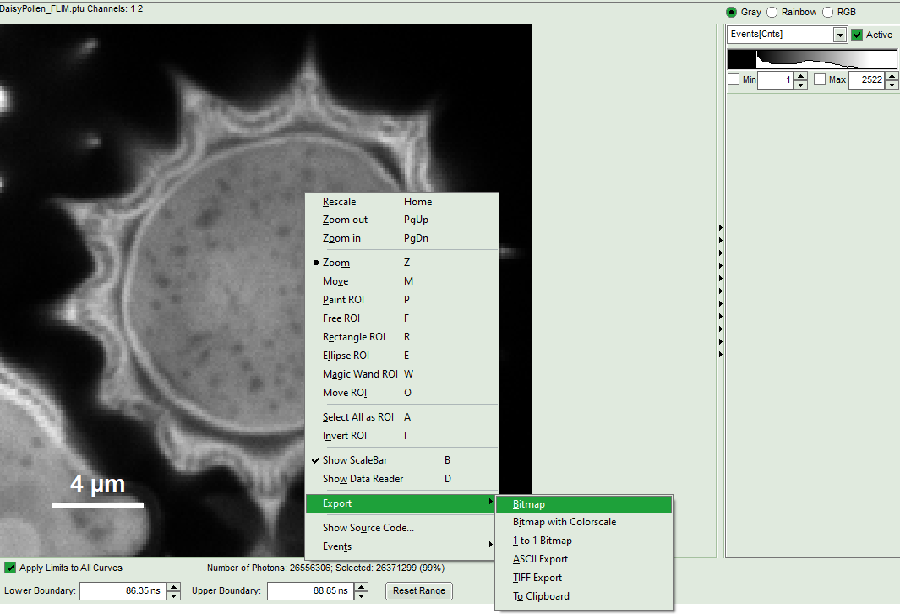The height and width of the screenshot is (614, 900).
Task: Click Show Source Code menu item
Action: (x=368, y=528)
